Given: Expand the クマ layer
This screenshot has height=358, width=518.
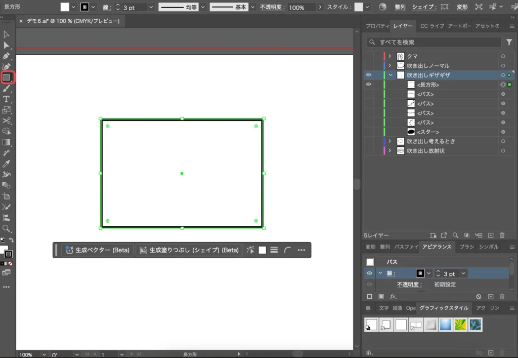Looking at the screenshot, I should click(390, 56).
